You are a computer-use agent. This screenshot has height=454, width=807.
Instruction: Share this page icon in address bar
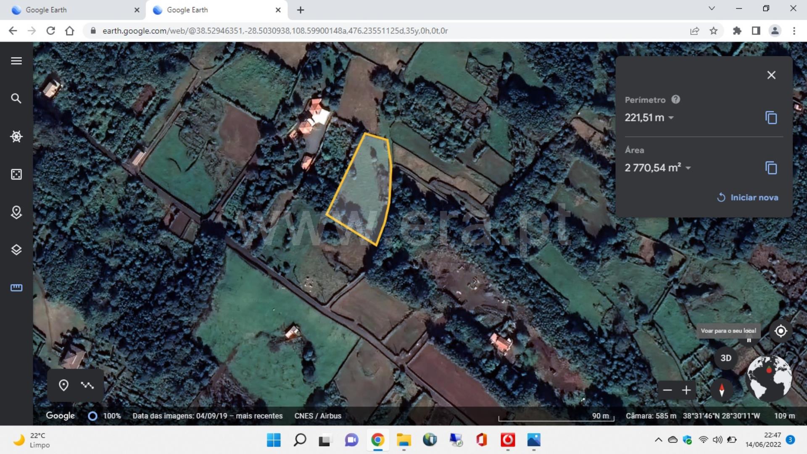pos(694,31)
